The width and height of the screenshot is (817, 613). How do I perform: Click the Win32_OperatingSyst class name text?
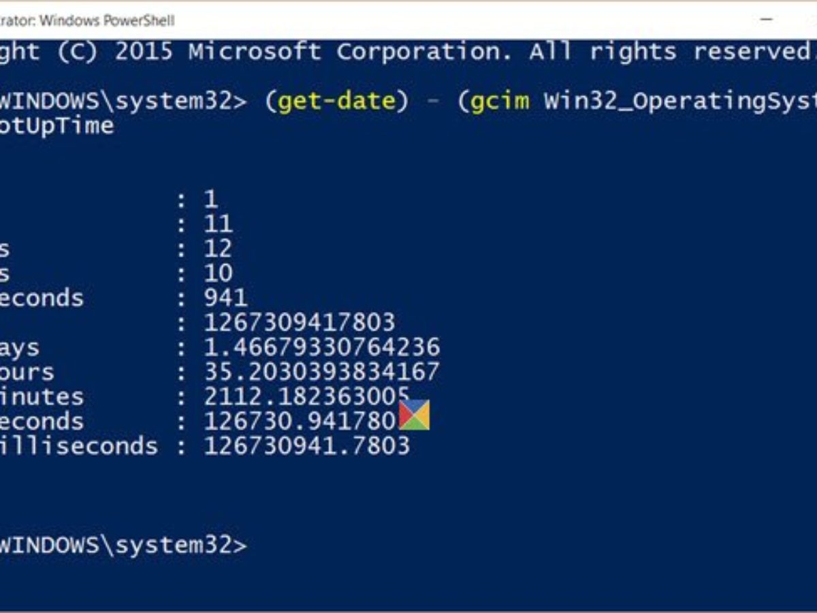pos(679,101)
